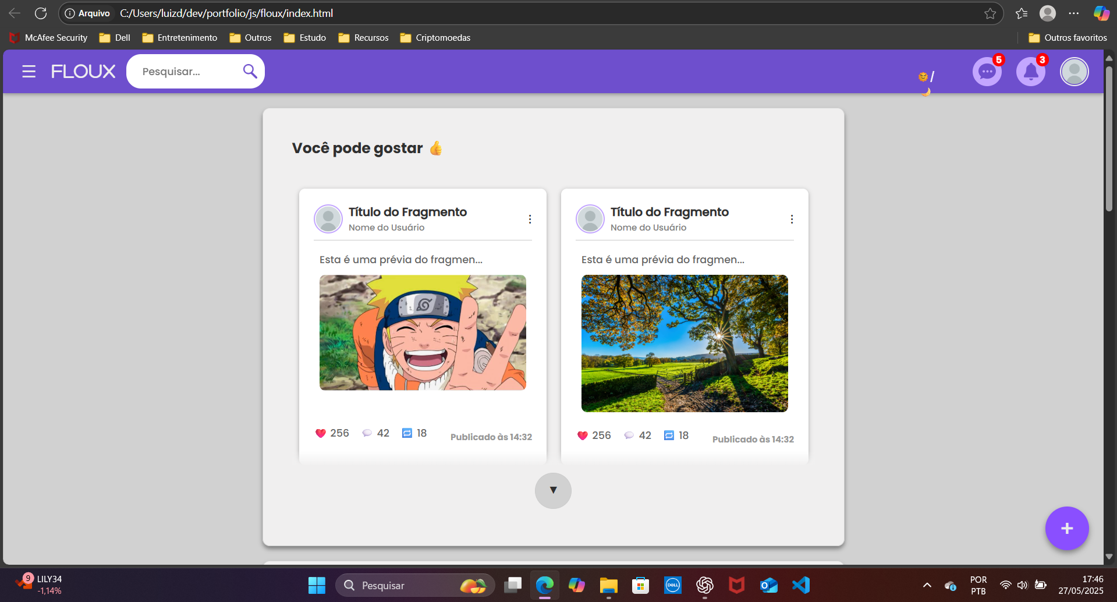Click the Pesquisar search input field

click(186, 72)
